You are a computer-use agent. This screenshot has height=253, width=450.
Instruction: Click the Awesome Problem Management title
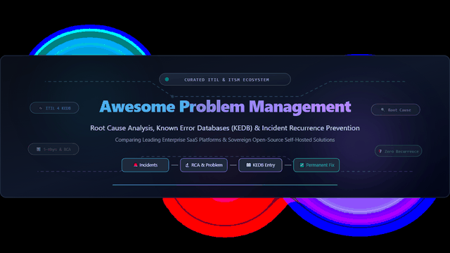point(225,107)
